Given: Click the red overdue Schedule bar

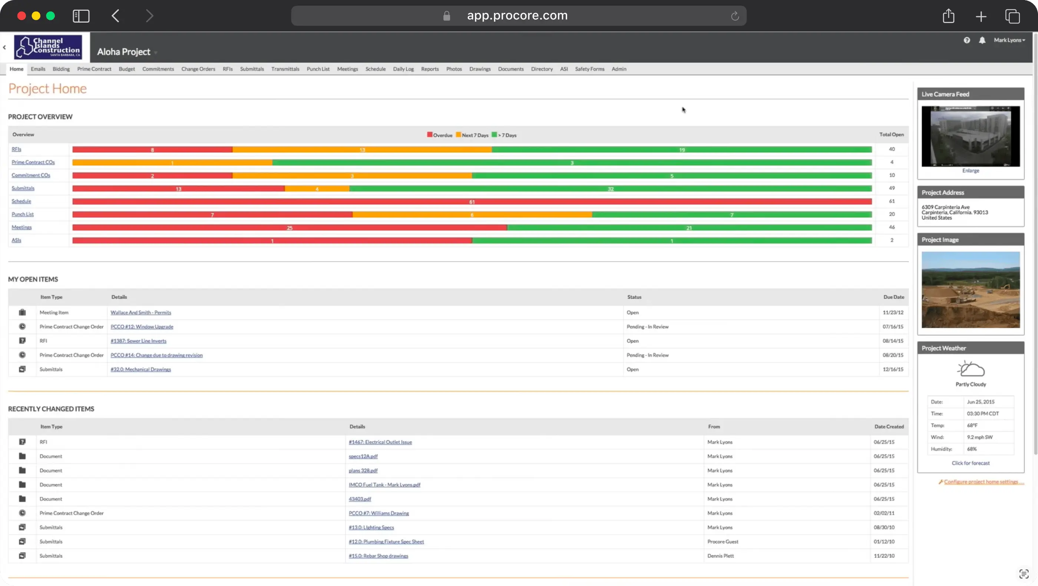Looking at the screenshot, I should pos(472,201).
